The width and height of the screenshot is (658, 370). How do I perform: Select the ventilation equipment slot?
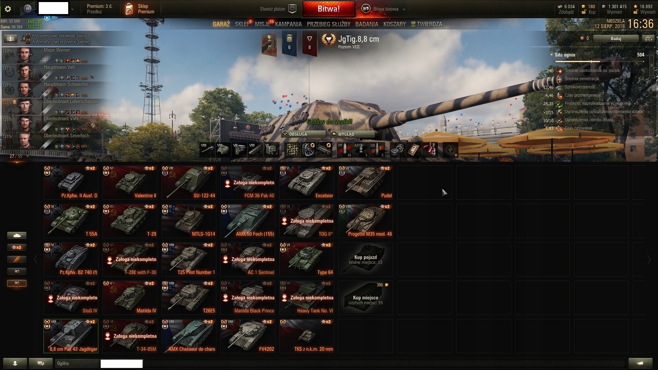[x=308, y=150]
